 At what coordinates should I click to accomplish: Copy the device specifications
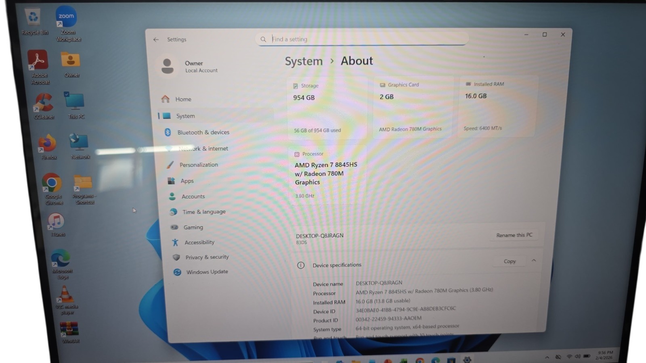pos(510,261)
